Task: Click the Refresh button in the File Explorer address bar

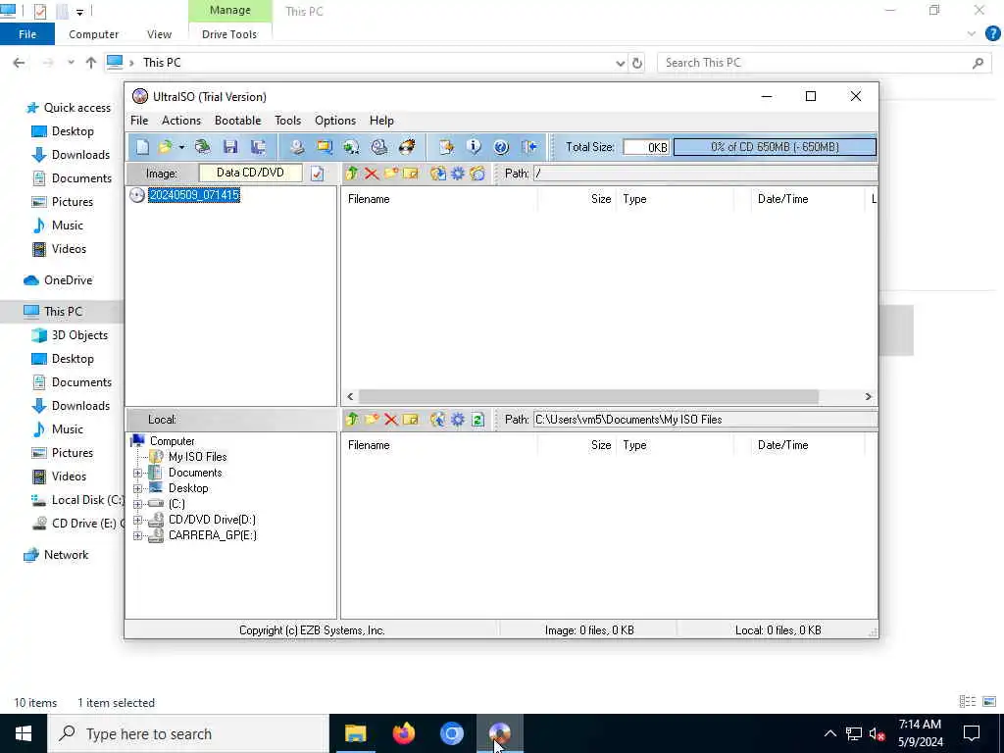Action: click(x=637, y=64)
